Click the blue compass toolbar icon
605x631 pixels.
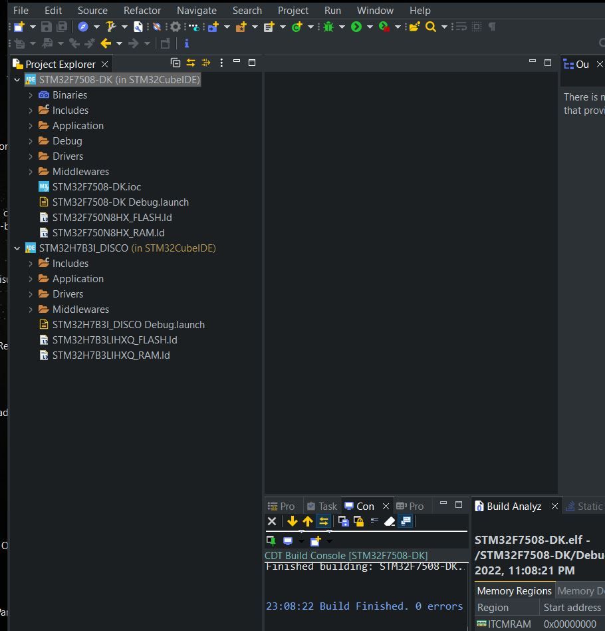pos(83,27)
